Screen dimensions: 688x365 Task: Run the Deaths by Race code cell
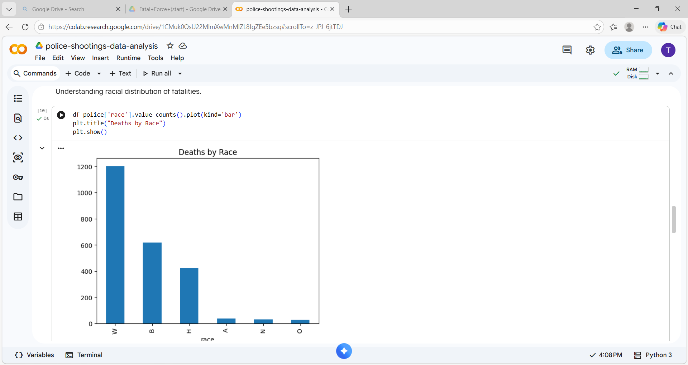(61, 115)
